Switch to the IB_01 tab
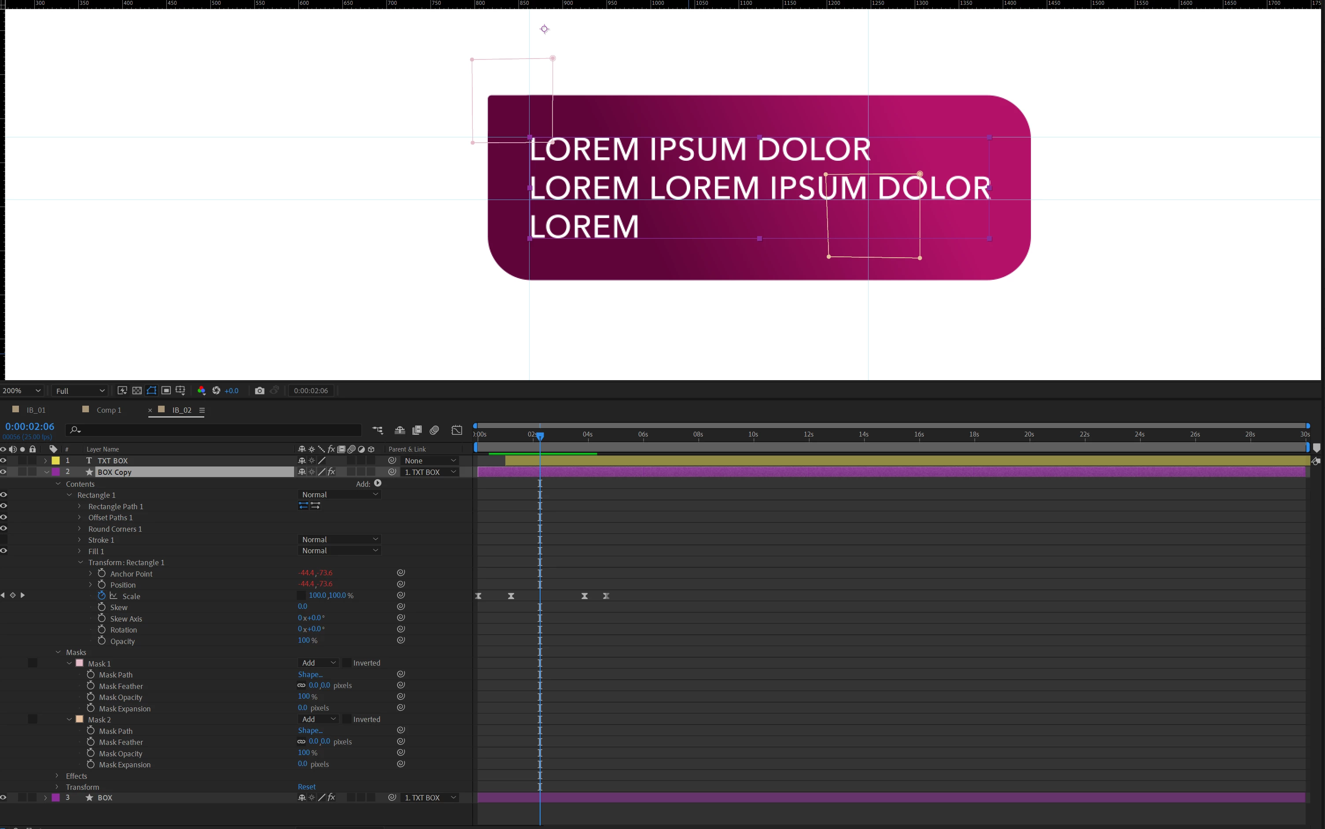The width and height of the screenshot is (1325, 829). coord(36,410)
